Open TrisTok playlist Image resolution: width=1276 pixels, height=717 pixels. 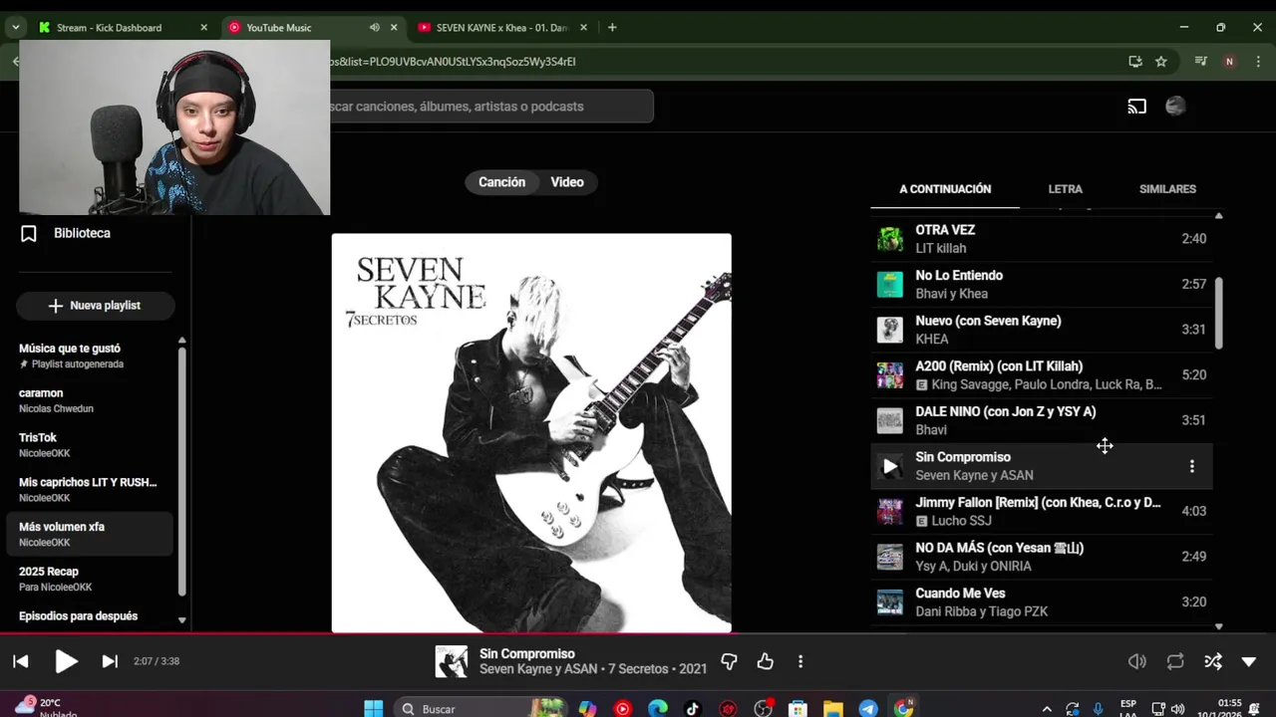pyautogui.click(x=90, y=445)
